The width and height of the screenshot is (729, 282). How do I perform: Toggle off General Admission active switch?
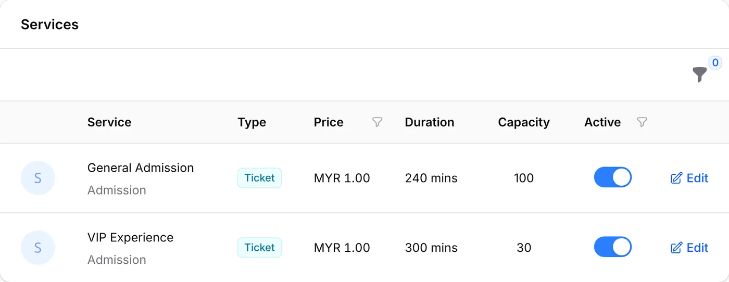[x=613, y=177]
